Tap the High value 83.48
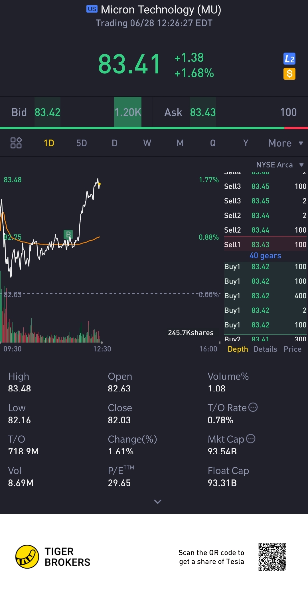The width and height of the screenshot is (308, 600). point(19,389)
